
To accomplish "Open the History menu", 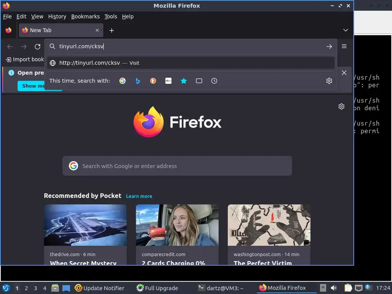I will point(57,16).
